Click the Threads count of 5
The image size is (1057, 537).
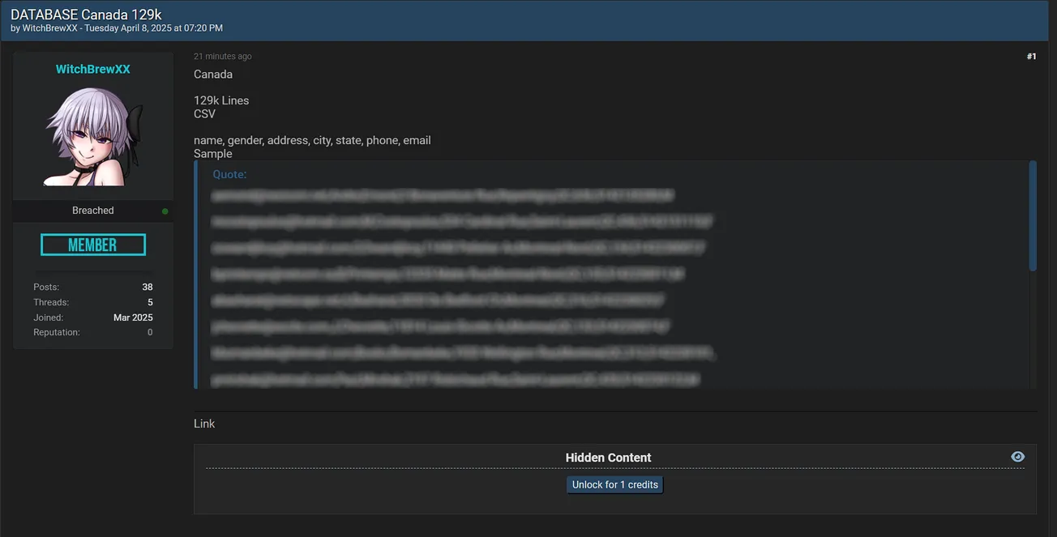pos(149,301)
